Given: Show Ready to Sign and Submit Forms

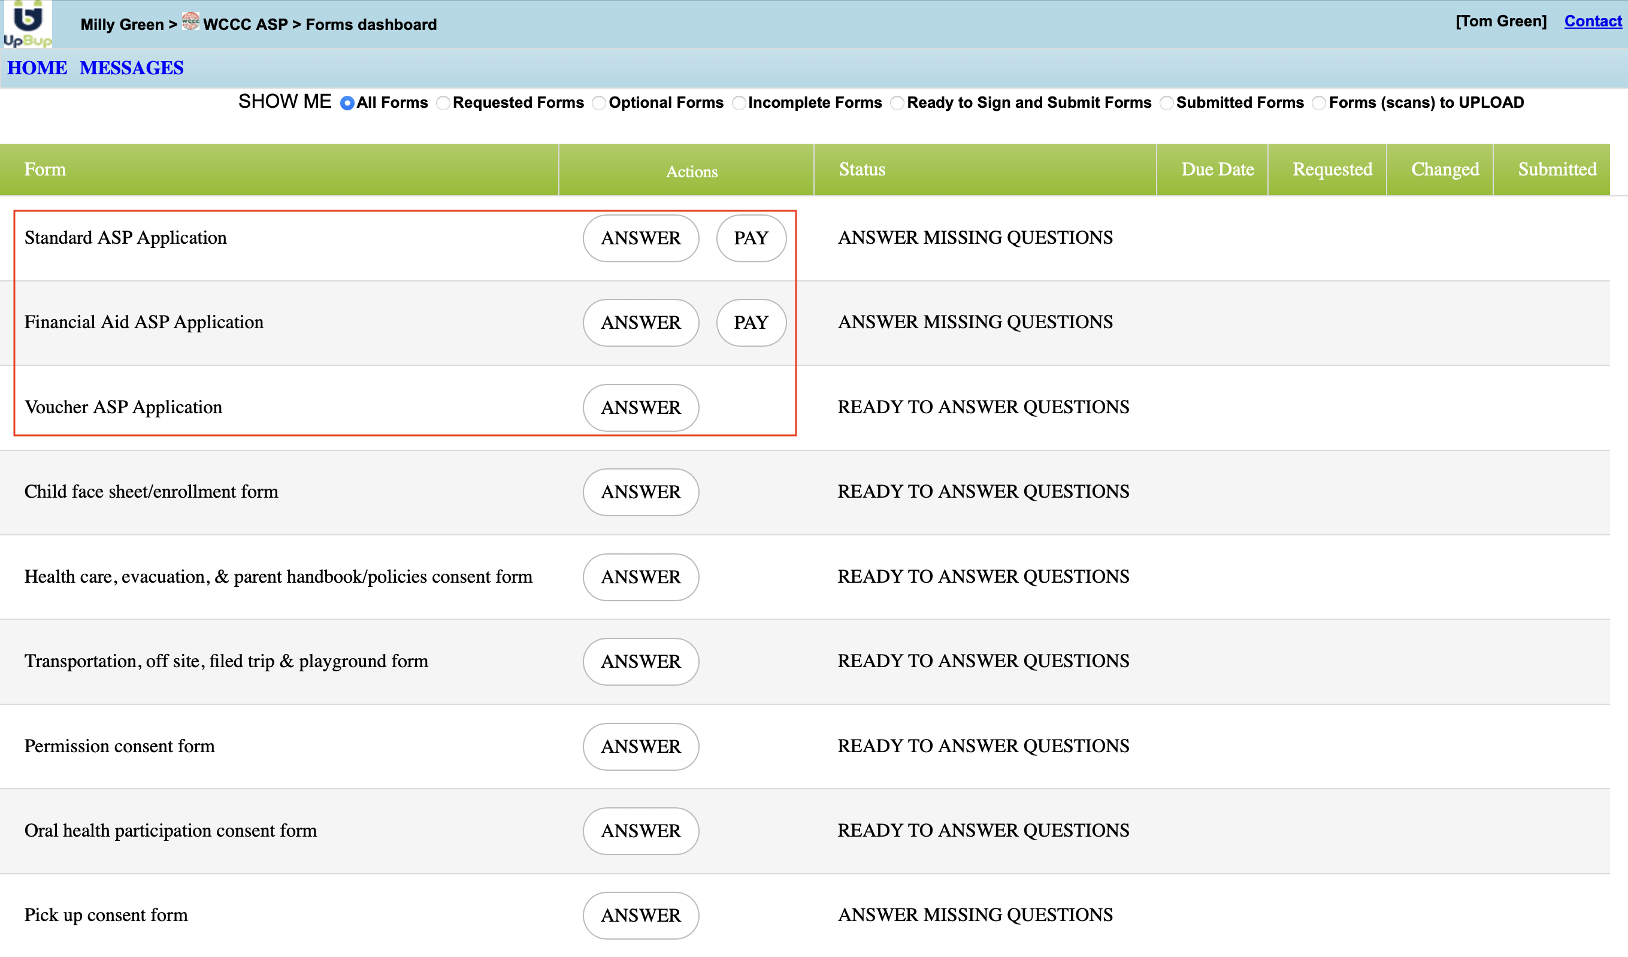Looking at the screenshot, I should 897,104.
